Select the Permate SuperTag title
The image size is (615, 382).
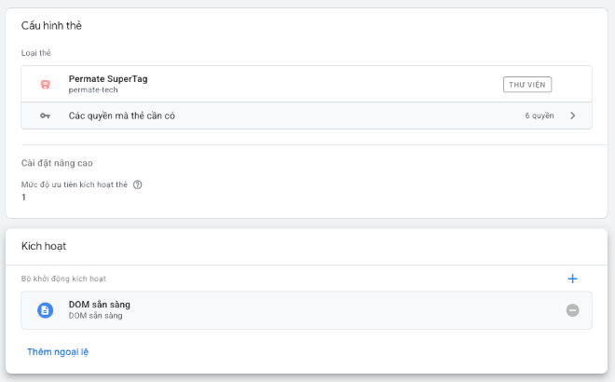pos(108,79)
